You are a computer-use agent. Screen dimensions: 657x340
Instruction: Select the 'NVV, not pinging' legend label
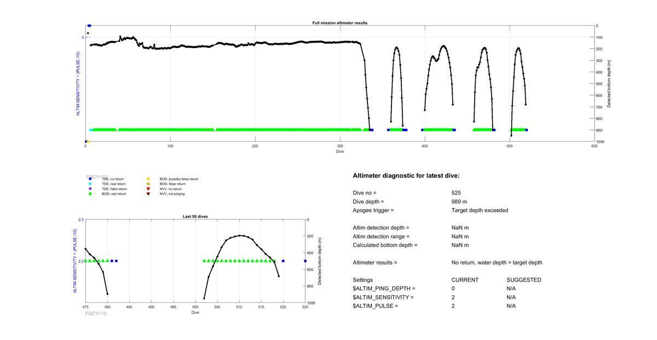(172, 194)
